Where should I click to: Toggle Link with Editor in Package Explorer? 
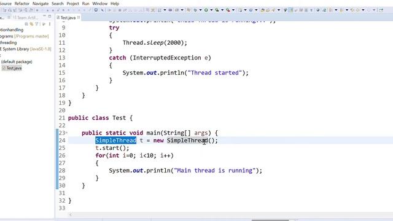coord(31,24)
